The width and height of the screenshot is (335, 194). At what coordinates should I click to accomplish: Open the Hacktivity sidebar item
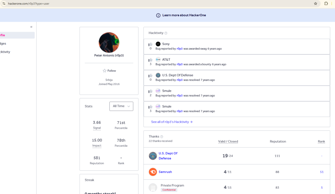tap(5, 52)
